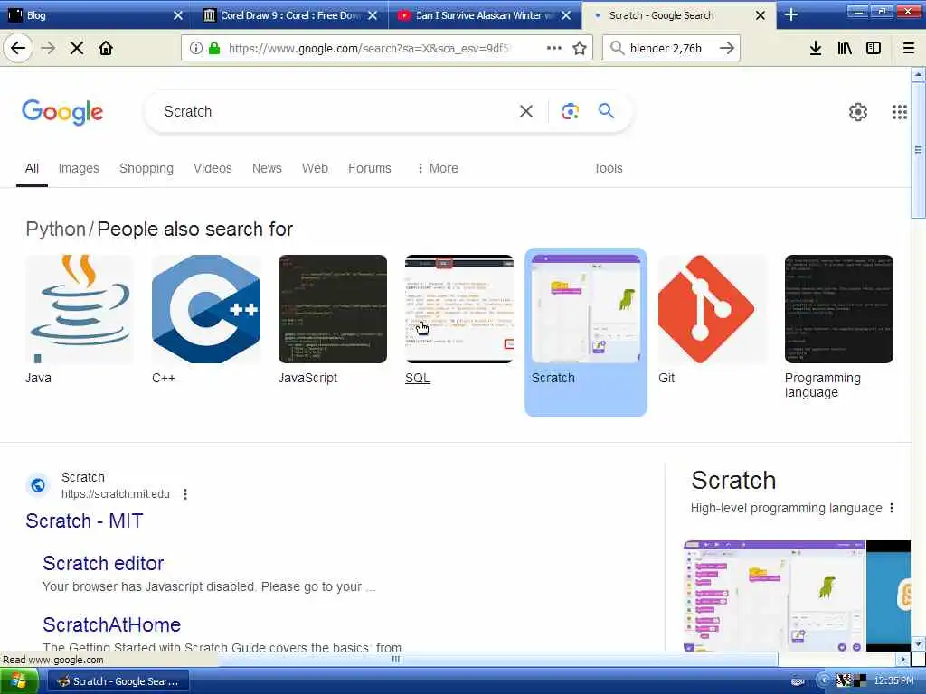
Task: Open options for scratch.mit.edu result
Action: (185, 494)
